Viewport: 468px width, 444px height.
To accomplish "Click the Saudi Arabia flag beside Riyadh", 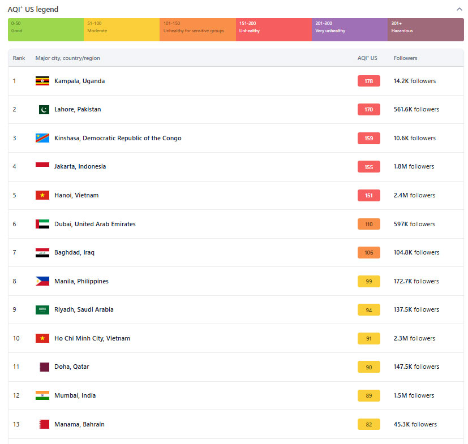I will tap(42, 309).
